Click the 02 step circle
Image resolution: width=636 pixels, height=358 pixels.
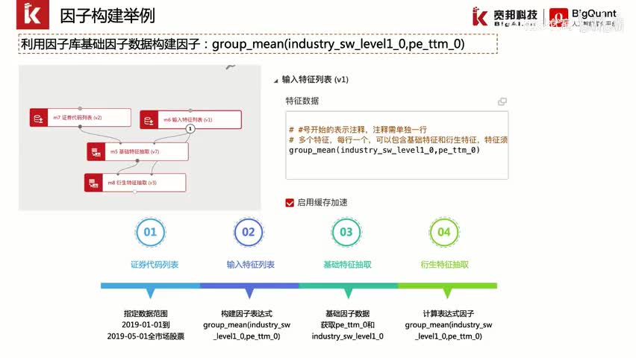249,232
